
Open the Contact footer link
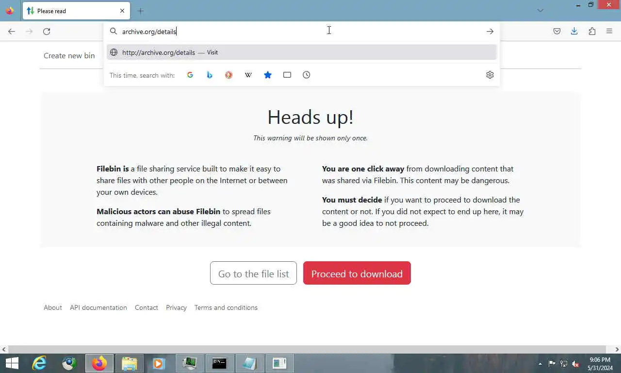pos(147,307)
